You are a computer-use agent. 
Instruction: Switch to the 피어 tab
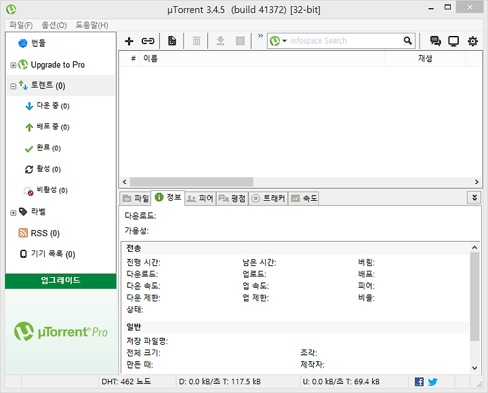pos(200,198)
